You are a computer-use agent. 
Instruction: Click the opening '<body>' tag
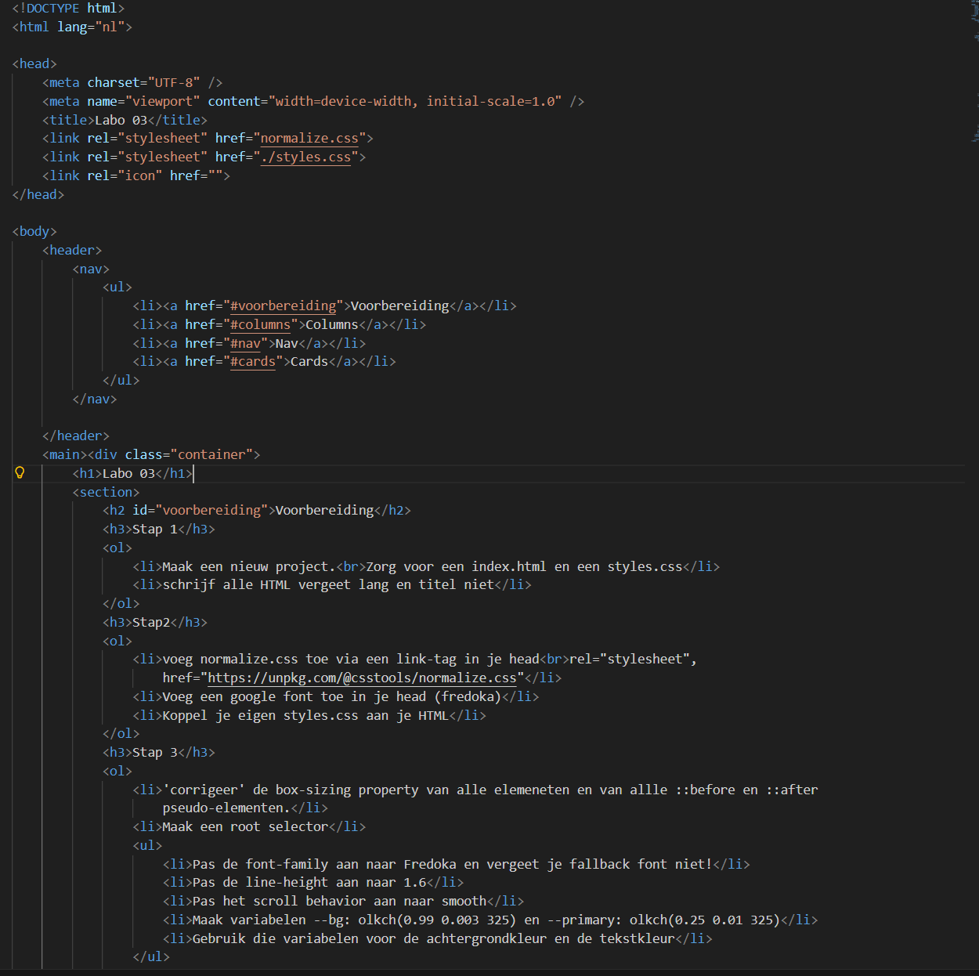pyautogui.click(x=34, y=232)
